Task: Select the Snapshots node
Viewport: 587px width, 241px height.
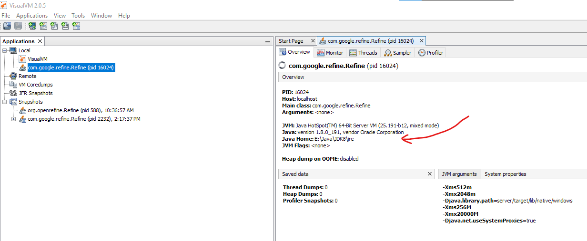Action: (x=30, y=102)
